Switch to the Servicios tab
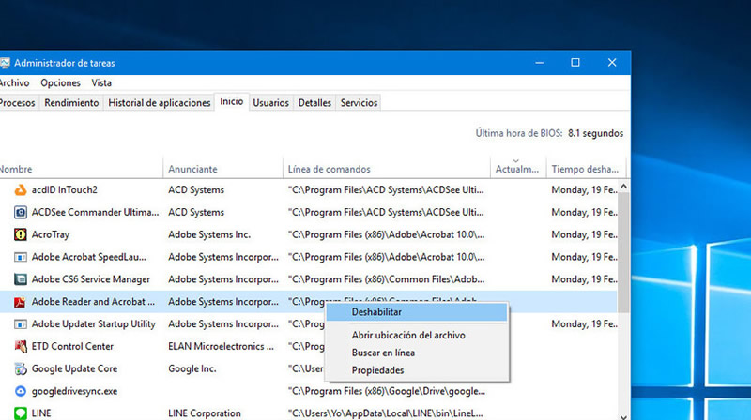This screenshot has width=751, height=420. pos(359,103)
